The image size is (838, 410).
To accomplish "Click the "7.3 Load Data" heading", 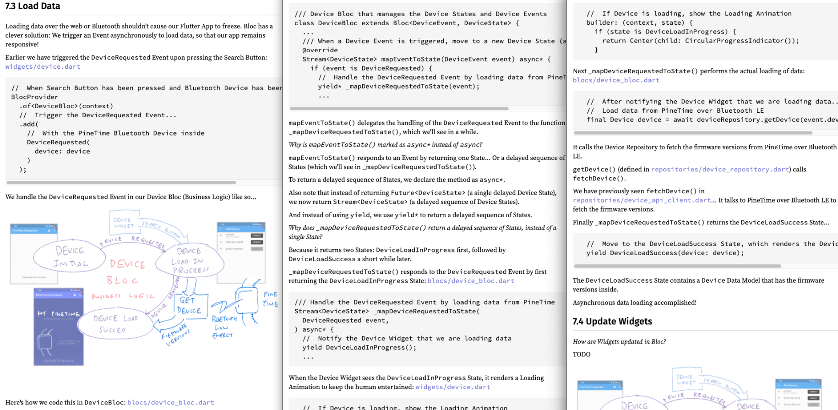I will pyautogui.click(x=33, y=6).
